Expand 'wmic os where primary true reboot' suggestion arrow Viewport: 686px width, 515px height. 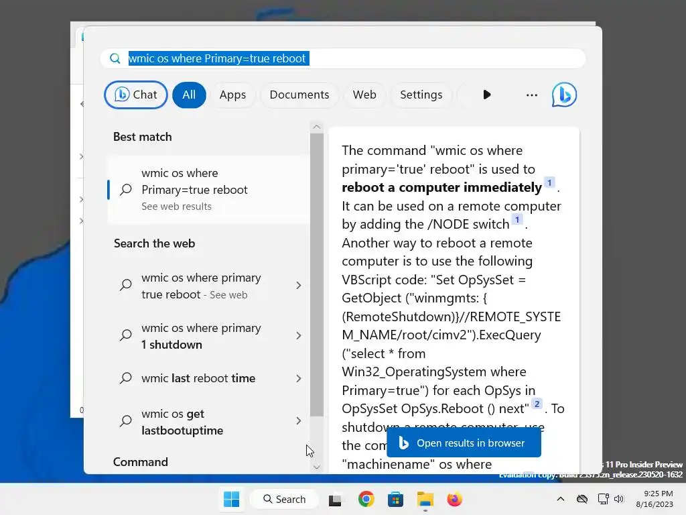[x=298, y=286]
